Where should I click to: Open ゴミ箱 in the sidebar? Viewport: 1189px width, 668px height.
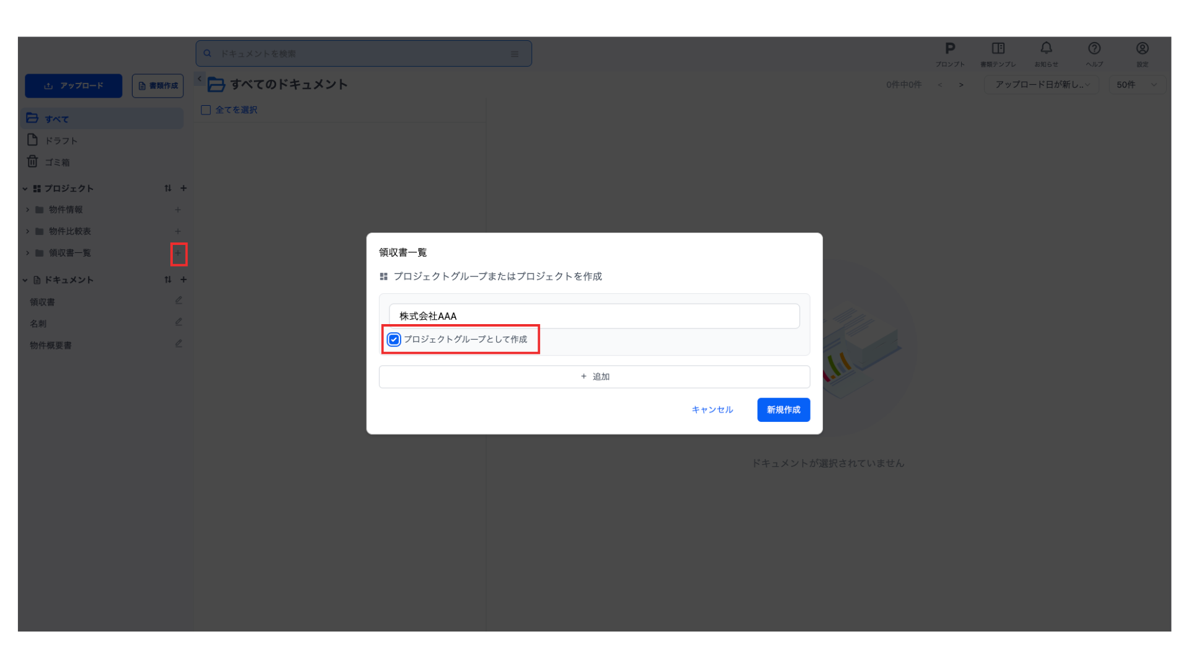tap(57, 162)
